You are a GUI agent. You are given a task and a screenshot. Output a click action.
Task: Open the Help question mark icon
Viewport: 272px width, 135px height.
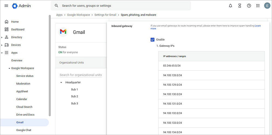(x=249, y=6)
